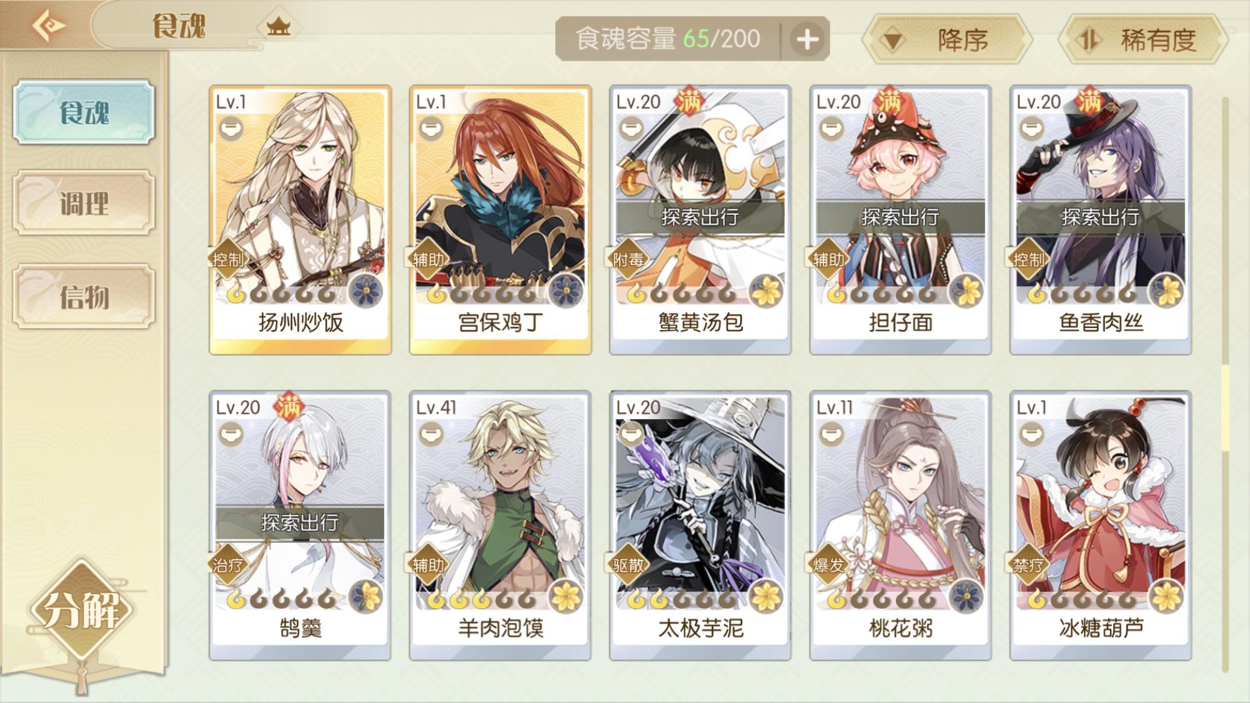
Task: Tap the star rating row on 桃花粥
Action: click(x=882, y=599)
